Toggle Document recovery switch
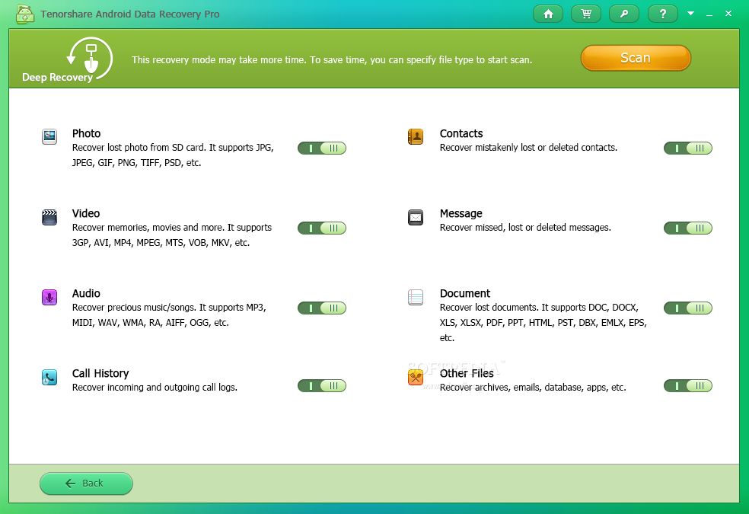The width and height of the screenshot is (749, 514). pyautogui.click(x=688, y=308)
